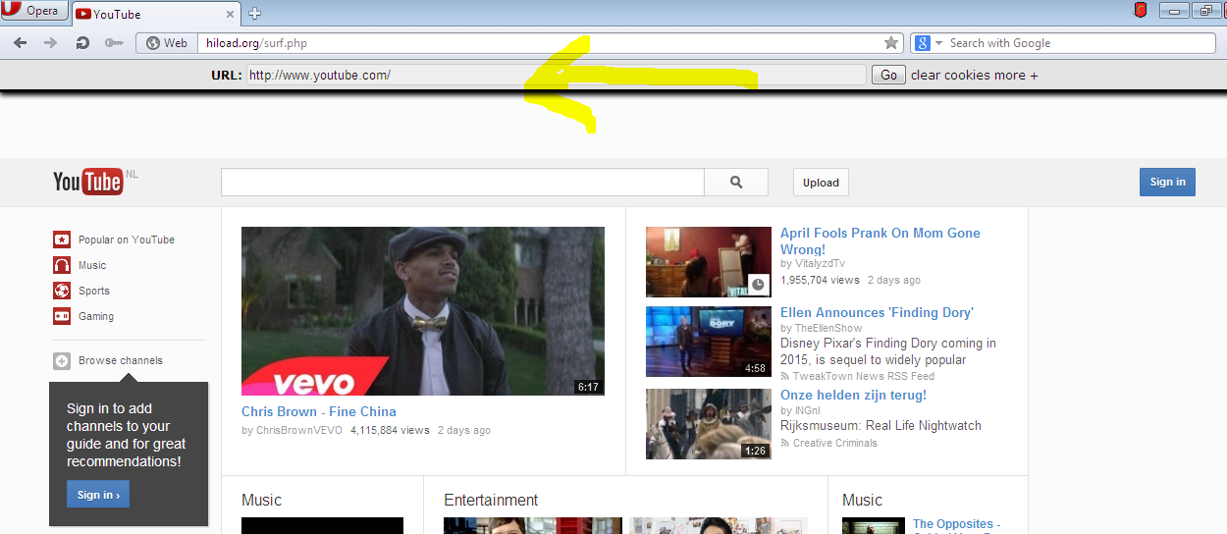The height and width of the screenshot is (534, 1227).
Task: Select the YouTube browser tab
Action: tap(157, 14)
